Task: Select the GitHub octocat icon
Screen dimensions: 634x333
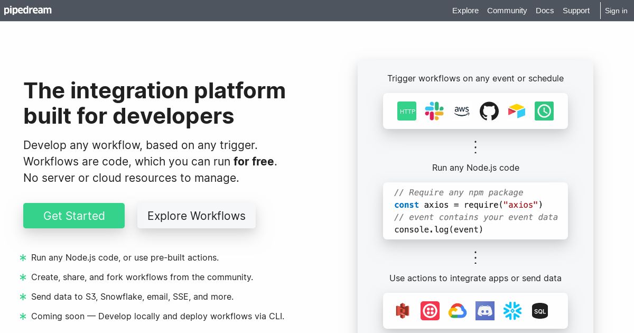Action: click(x=489, y=111)
